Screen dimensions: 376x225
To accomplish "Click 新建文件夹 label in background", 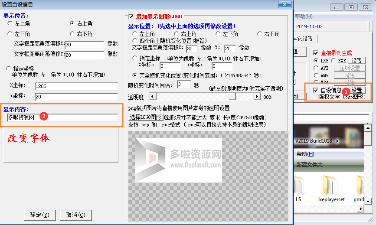I will pos(310,165).
